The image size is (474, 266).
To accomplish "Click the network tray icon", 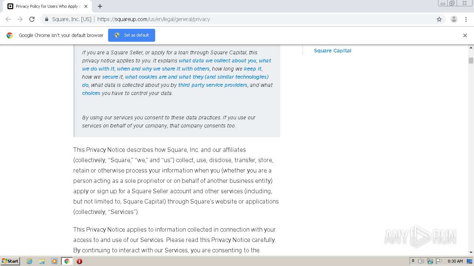I will (x=430, y=261).
